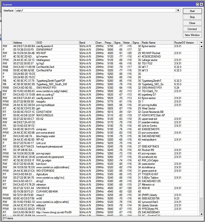This screenshot has width=205, height=222.
Task: Click RouterOS version 5.24 cell
Action: point(177,87)
